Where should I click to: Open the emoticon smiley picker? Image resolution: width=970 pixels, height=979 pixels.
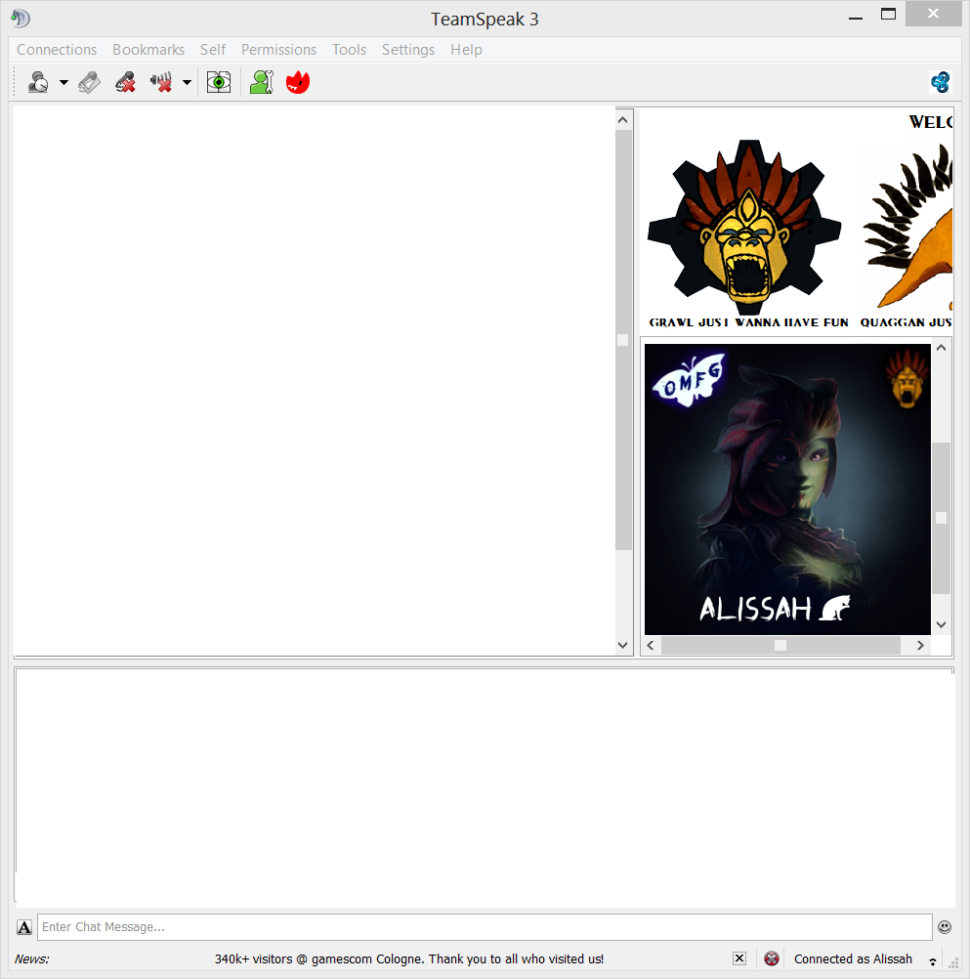pos(945,927)
